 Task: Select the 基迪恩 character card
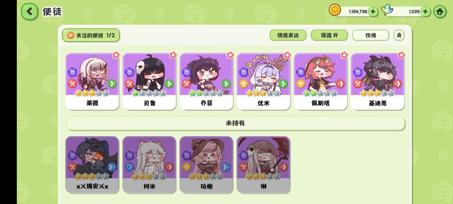[x=377, y=81]
